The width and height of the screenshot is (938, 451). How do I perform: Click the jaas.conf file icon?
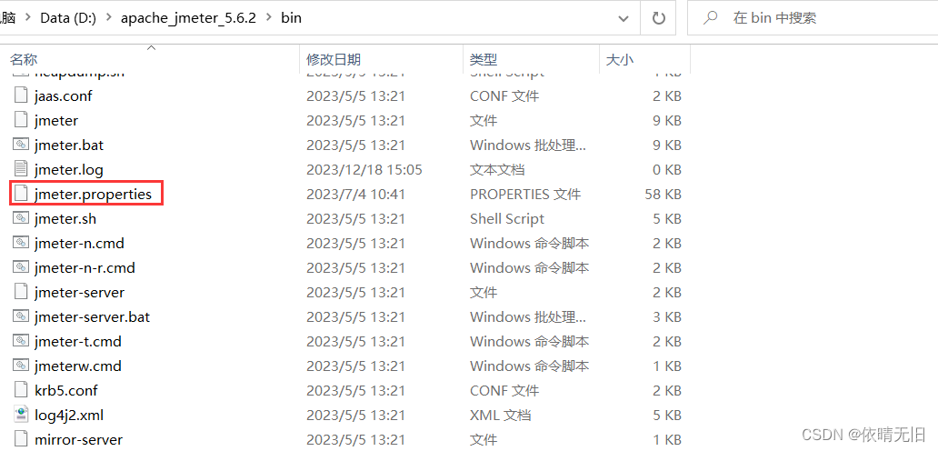(21, 95)
